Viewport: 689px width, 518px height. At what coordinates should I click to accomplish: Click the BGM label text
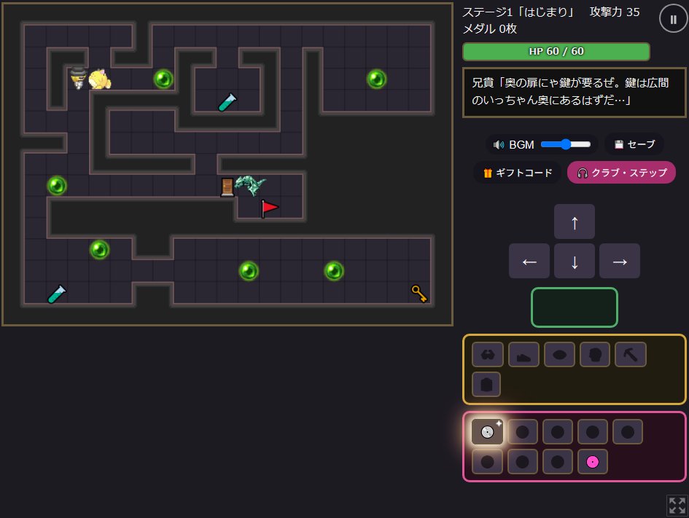click(521, 145)
